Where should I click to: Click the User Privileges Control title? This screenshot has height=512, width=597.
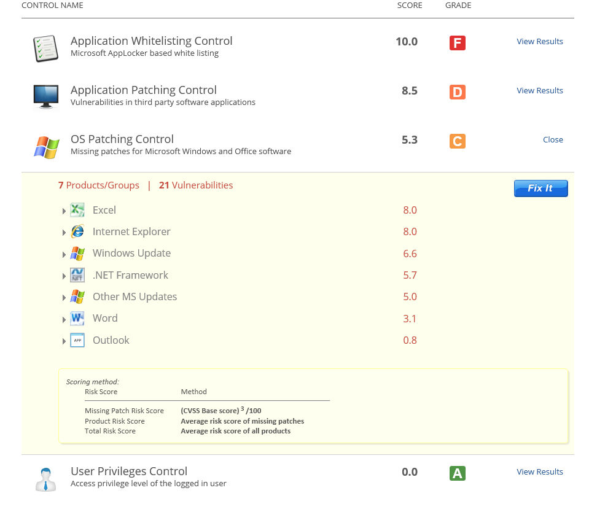(129, 471)
